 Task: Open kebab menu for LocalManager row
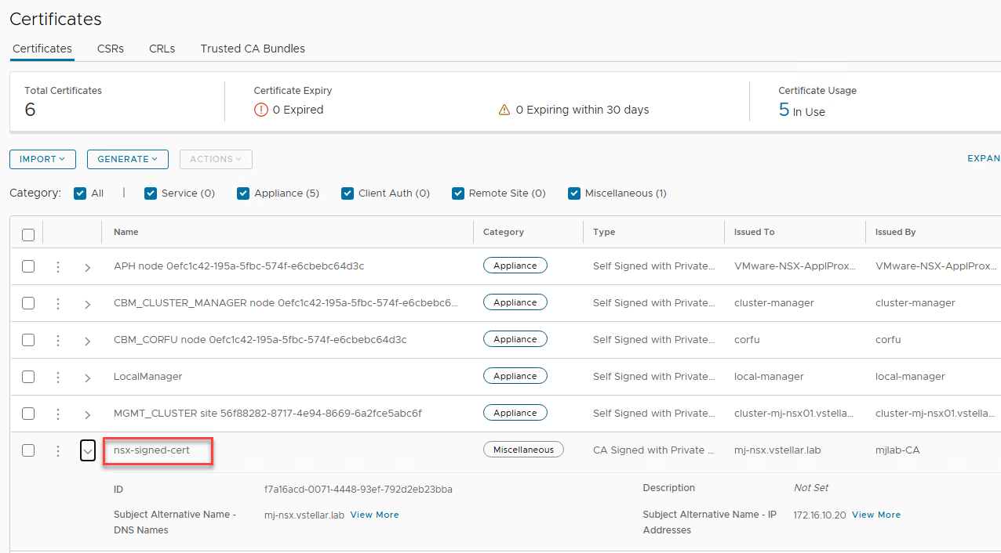click(57, 377)
